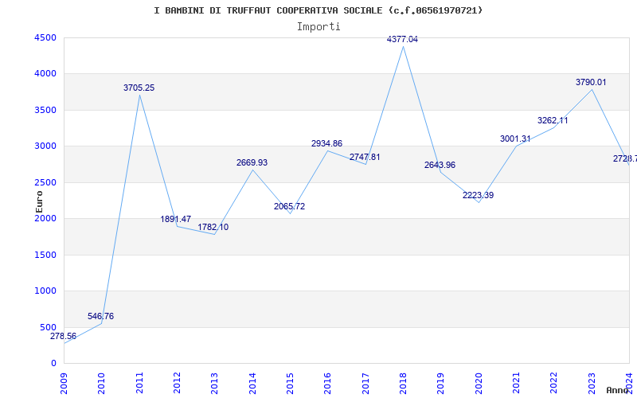Click the 3000 Euro axis value
Viewport: 637px width, 398px height.
pos(45,146)
